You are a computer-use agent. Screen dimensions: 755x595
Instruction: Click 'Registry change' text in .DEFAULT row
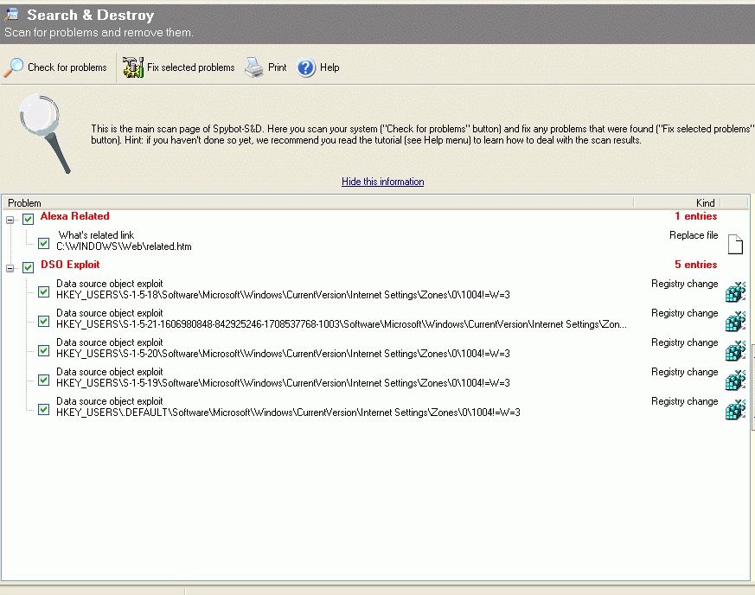click(x=684, y=401)
